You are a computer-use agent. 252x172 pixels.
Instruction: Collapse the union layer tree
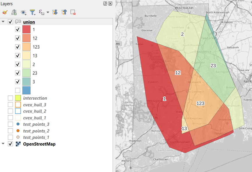click(3, 21)
